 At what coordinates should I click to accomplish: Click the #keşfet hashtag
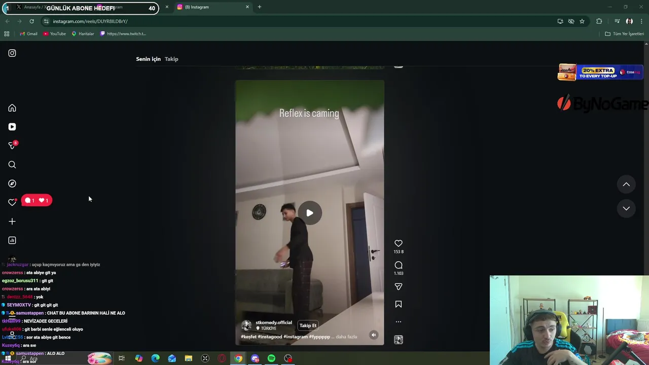click(248, 337)
